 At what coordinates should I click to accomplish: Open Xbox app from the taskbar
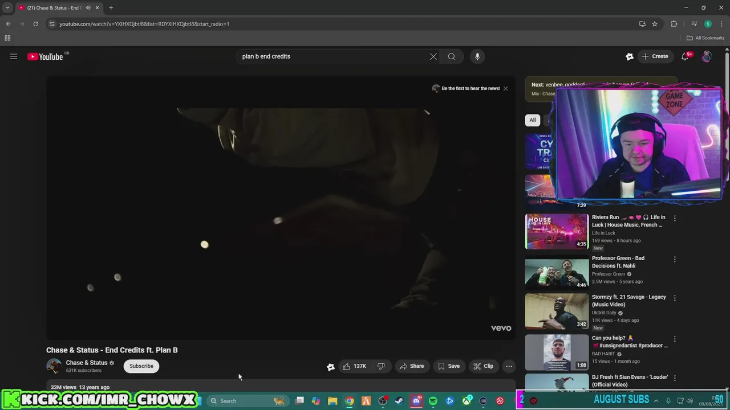tap(467, 401)
